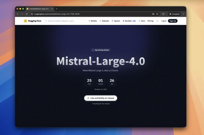Focus the Search models, datasets, users field

64,21
